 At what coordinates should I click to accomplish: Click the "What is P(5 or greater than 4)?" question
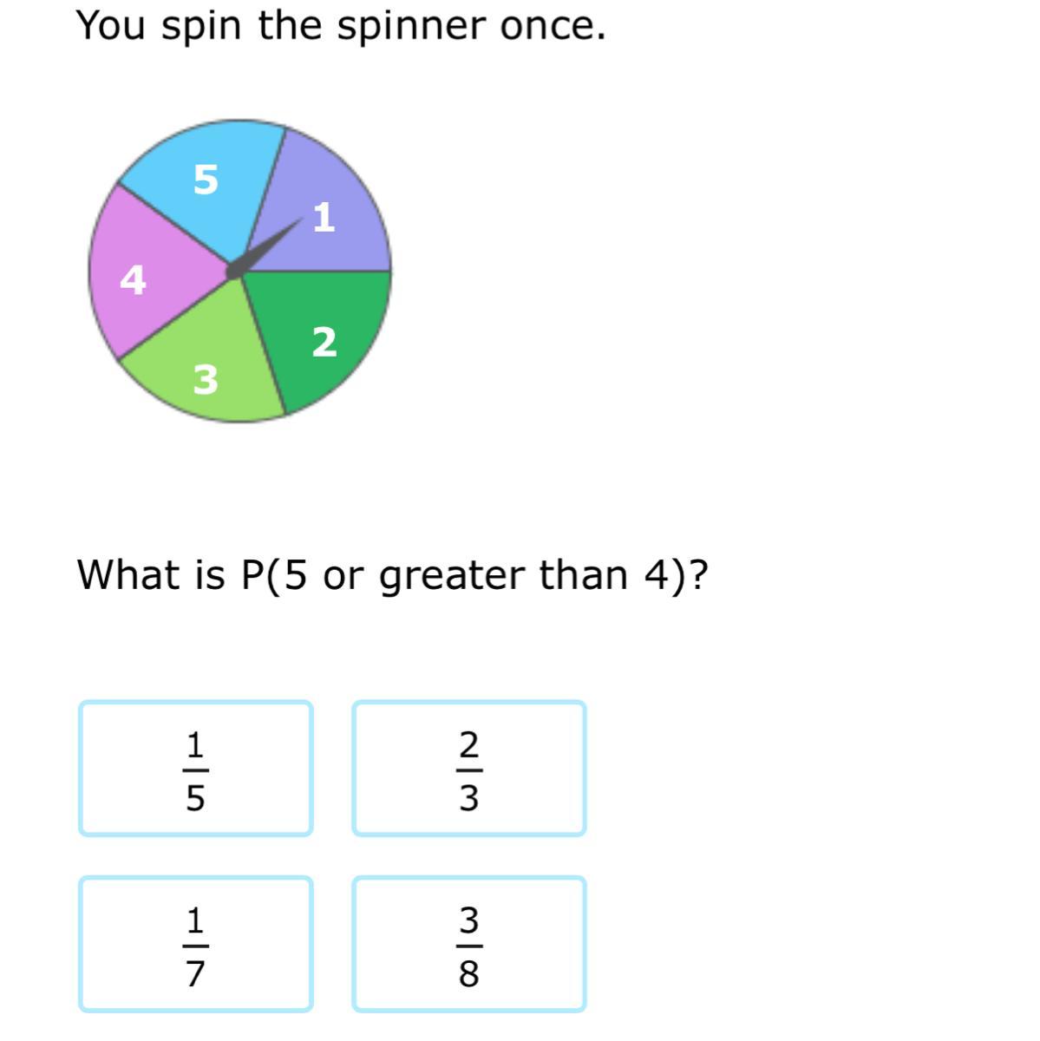pos(393,574)
